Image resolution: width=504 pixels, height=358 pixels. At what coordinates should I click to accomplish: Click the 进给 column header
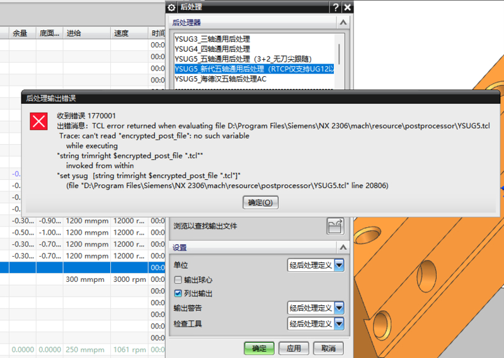coord(87,33)
